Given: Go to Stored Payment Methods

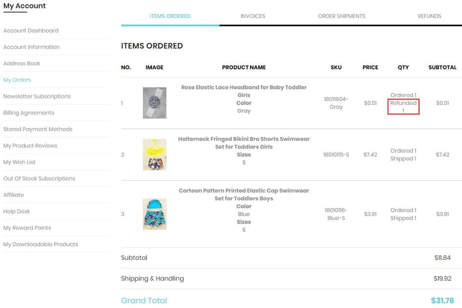Looking at the screenshot, I should pyautogui.click(x=38, y=129).
